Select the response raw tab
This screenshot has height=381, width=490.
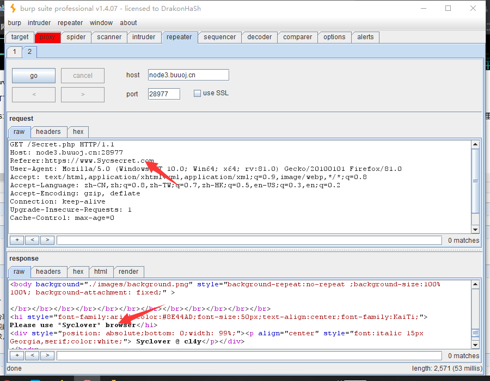point(19,272)
